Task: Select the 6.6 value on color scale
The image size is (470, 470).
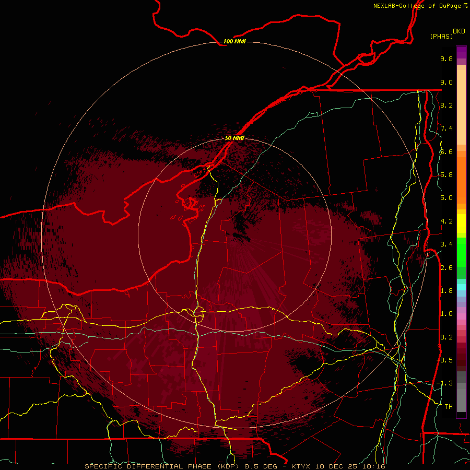Action: (446, 152)
